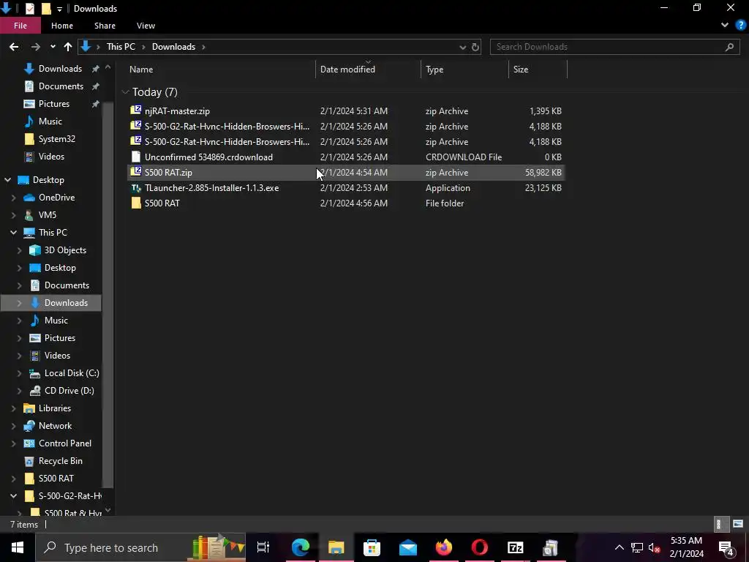This screenshot has width=749, height=562.
Task: Expand Local Disk (C:) in tree
Action: [x=20, y=372]
